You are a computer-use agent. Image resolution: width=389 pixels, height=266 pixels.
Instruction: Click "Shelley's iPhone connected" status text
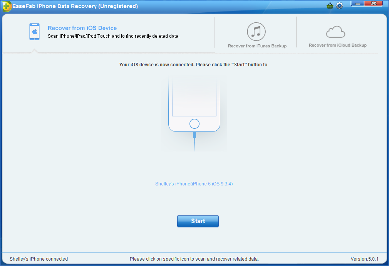39,259
